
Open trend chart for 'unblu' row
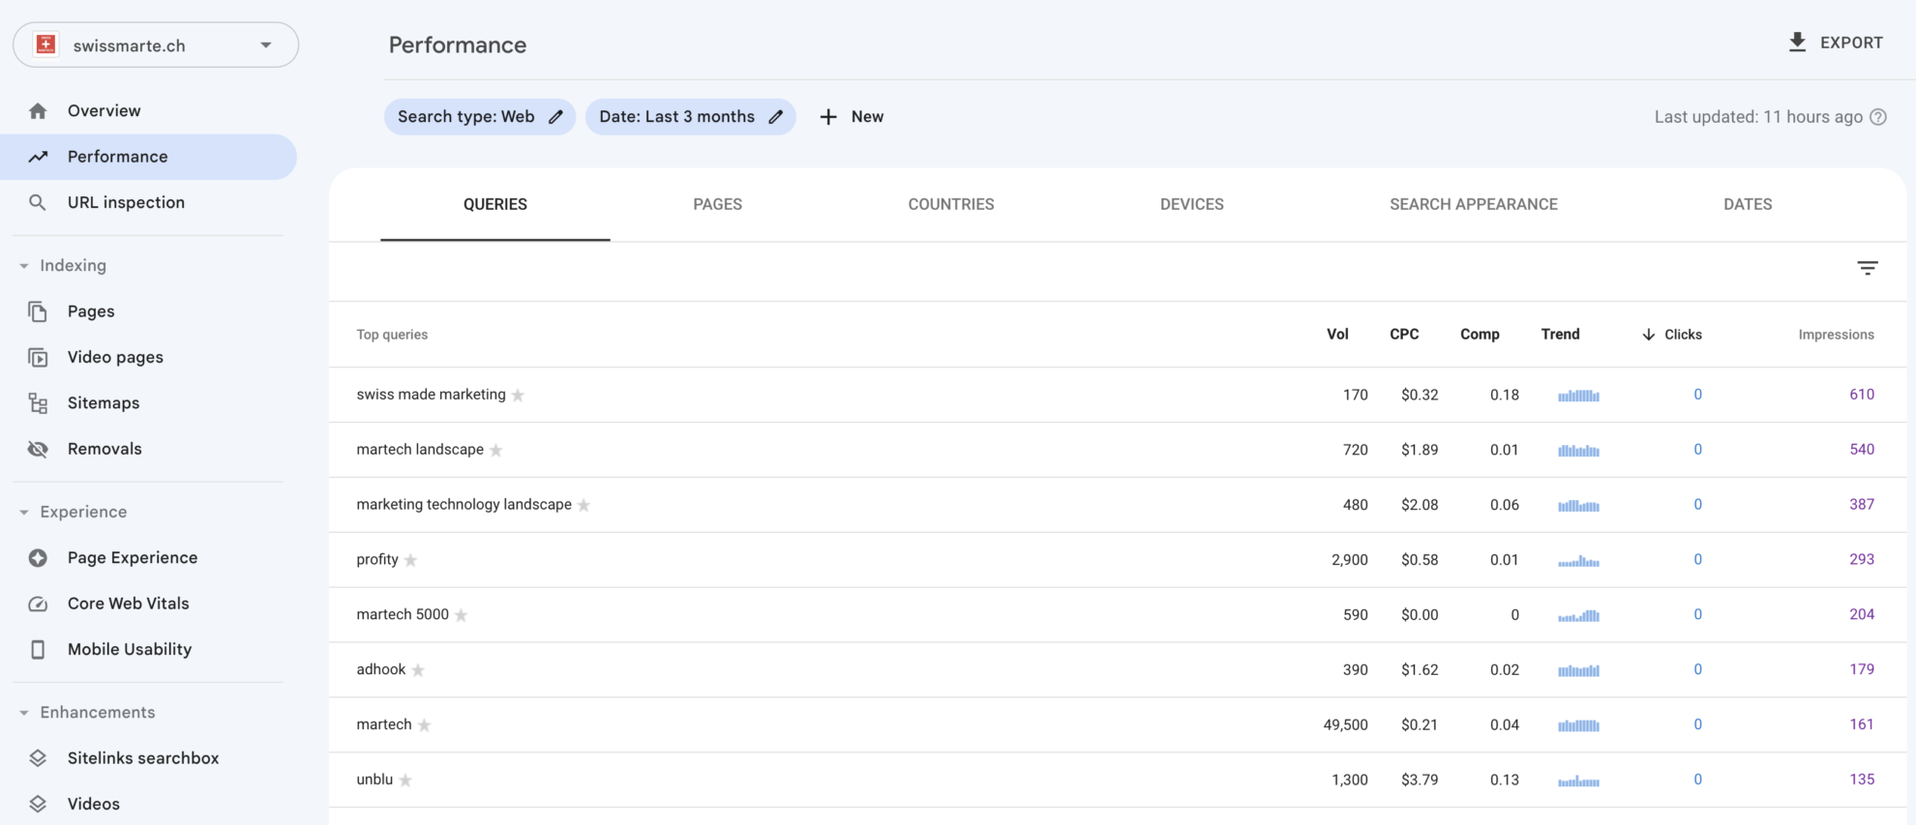1578,781
